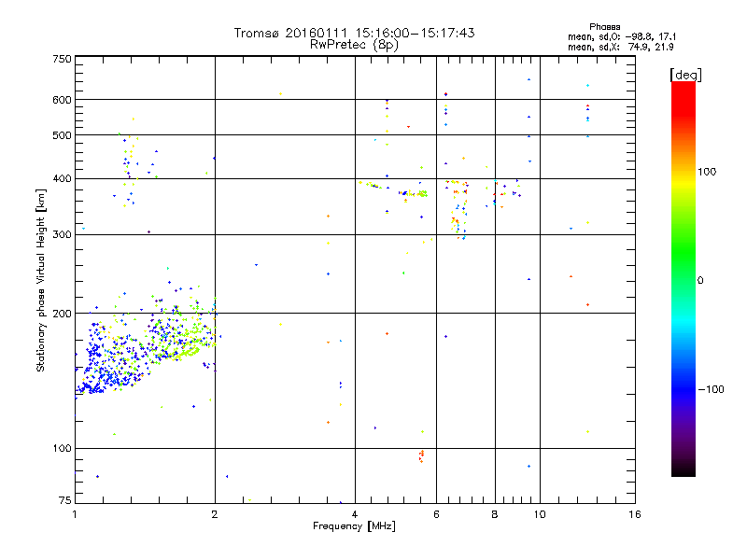The height and width of the screenshot is (560, 747).
Task: Click the 'mean, sd,O: -98.8, 17.1' line
Action: point(622,36)
